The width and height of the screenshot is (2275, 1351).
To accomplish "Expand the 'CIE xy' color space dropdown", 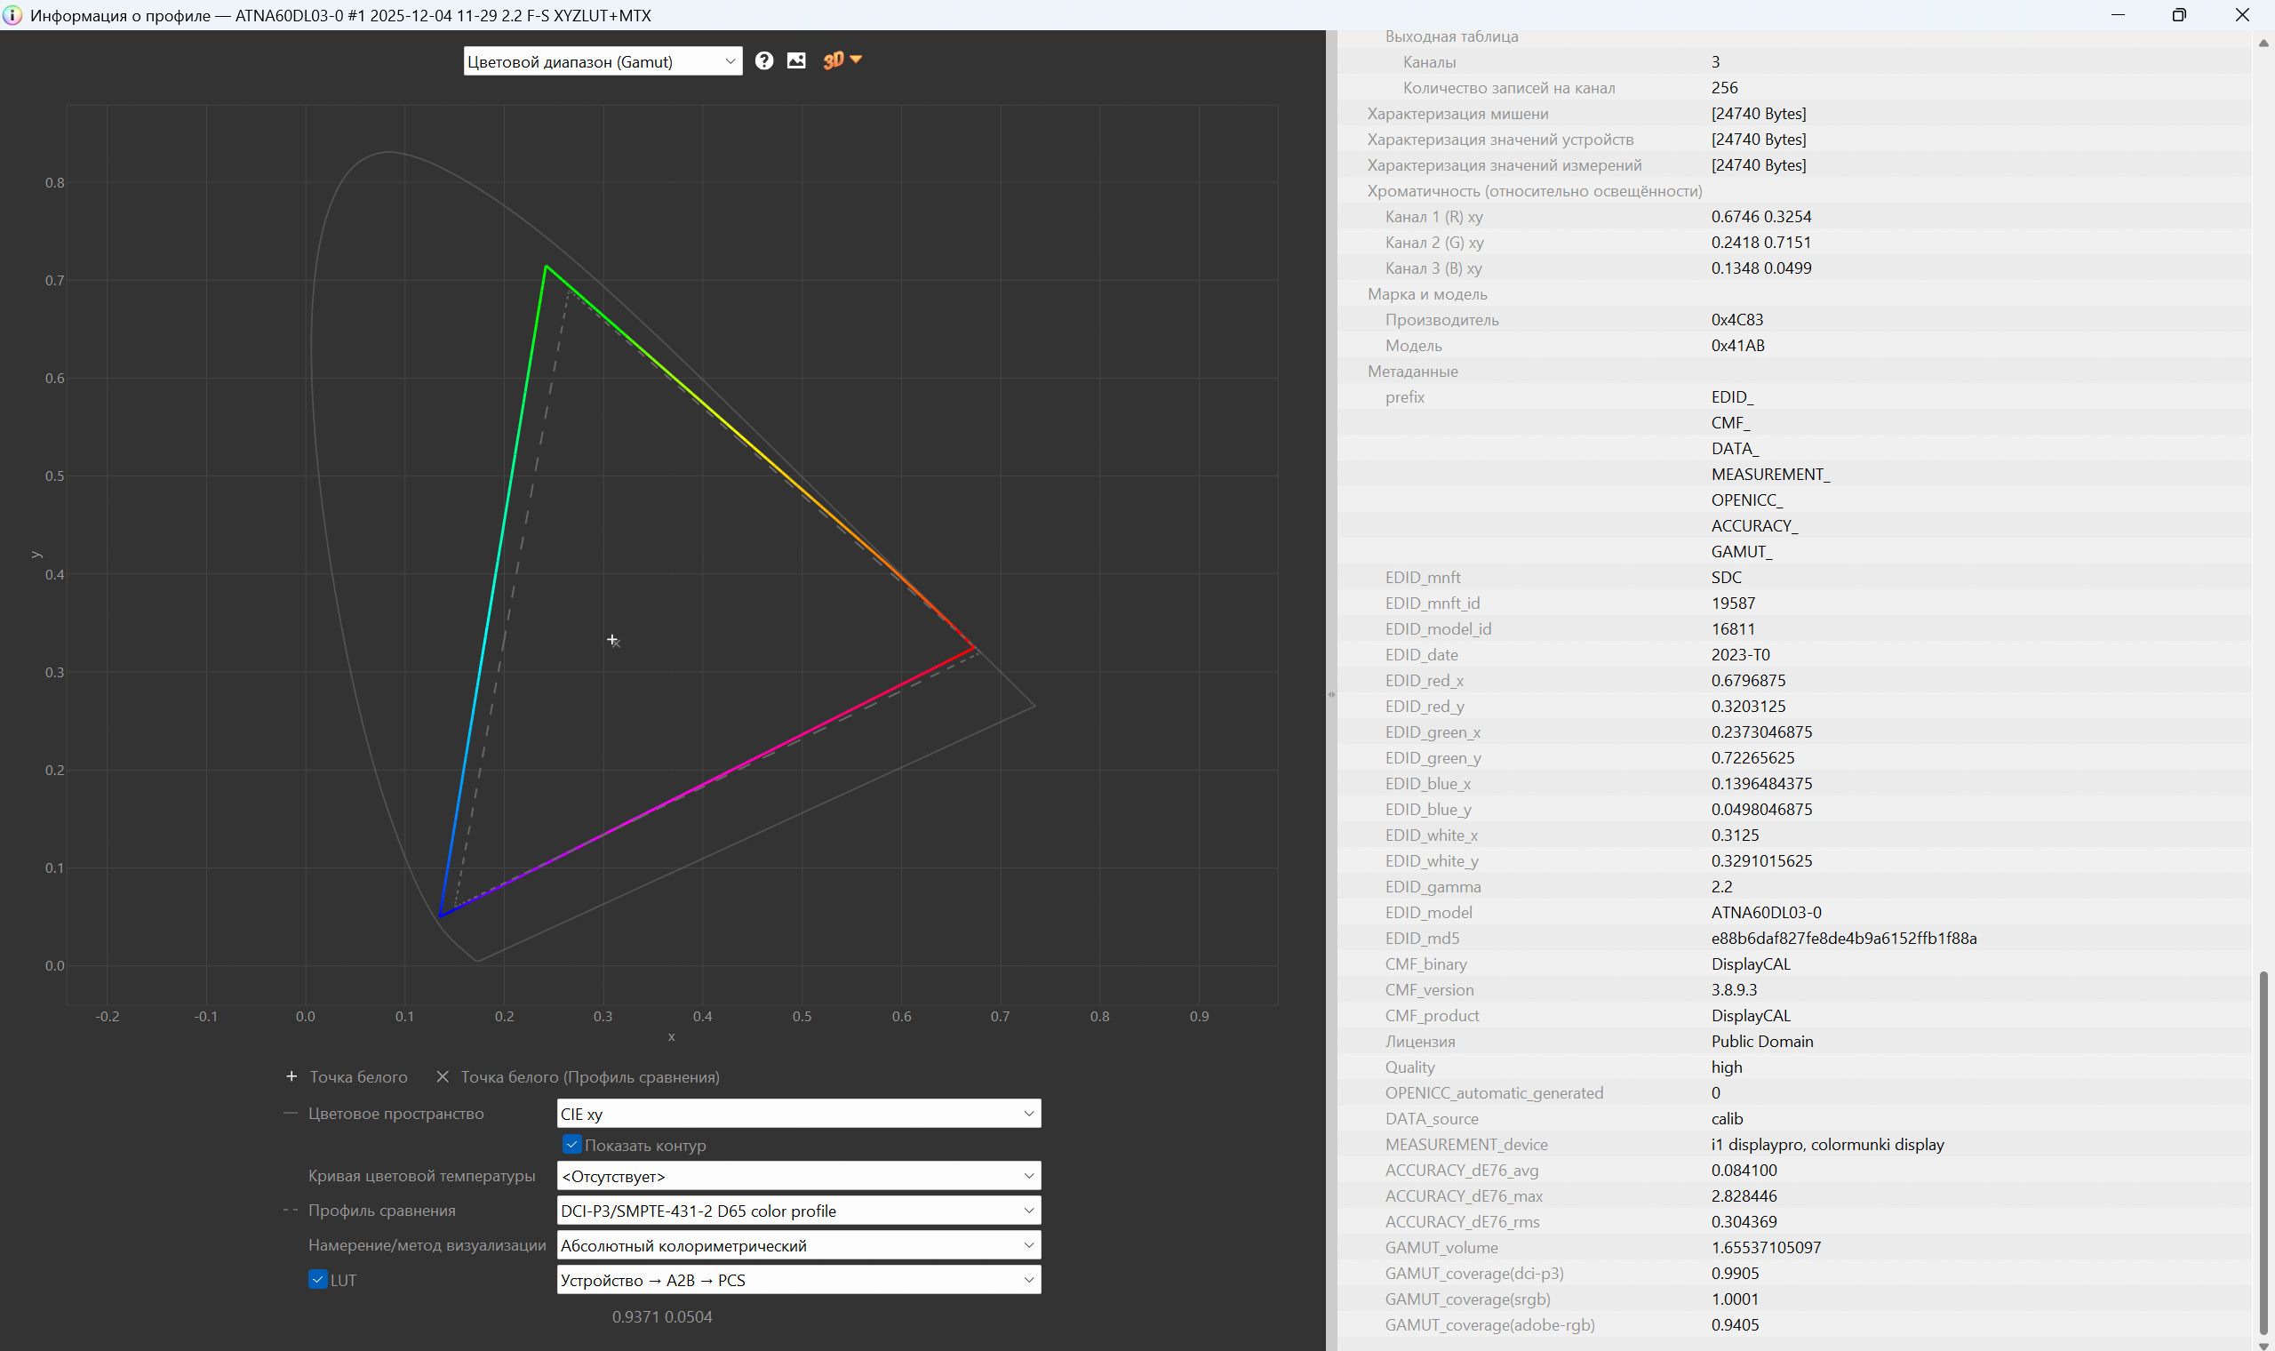I will [x=798, y=1114].
